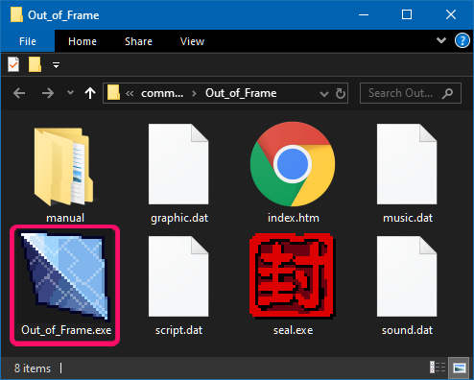Screen dimensions: 474x380
Task: Select the Out_of_Frame.exe game icon
Action: tap(65, 275)
